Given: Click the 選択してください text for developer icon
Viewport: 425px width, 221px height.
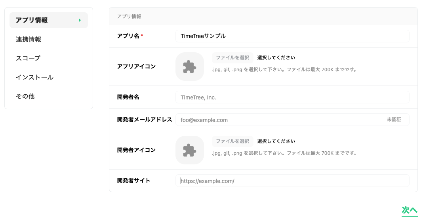Looking at the screenshot, I should pos(276,141).
